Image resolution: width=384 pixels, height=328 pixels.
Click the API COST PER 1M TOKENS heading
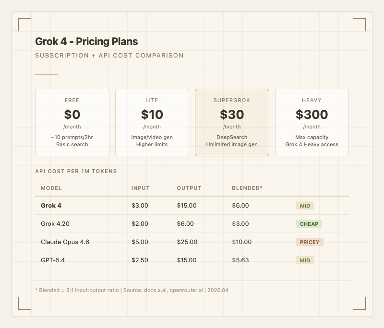tap(76, 171)
